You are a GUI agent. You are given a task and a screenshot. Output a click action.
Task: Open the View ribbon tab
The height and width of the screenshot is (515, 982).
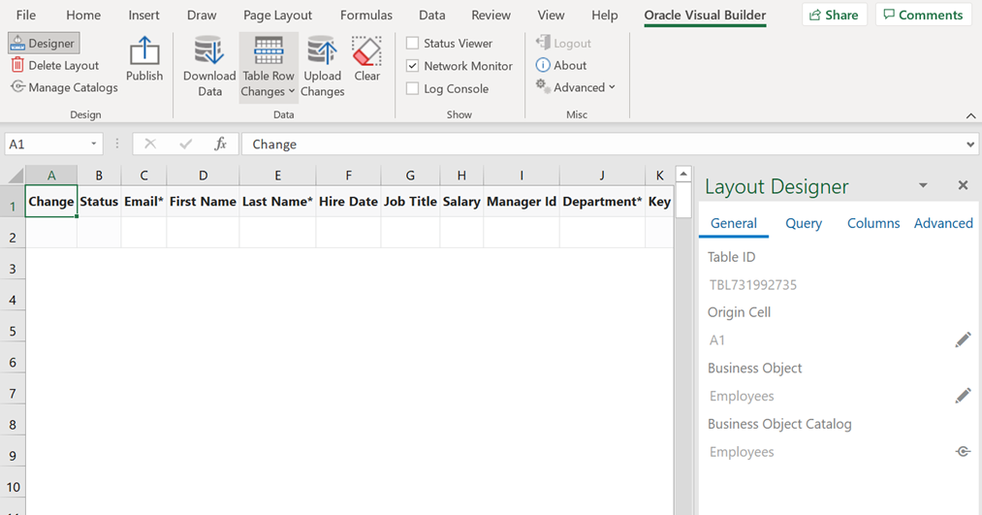point(551,16)
